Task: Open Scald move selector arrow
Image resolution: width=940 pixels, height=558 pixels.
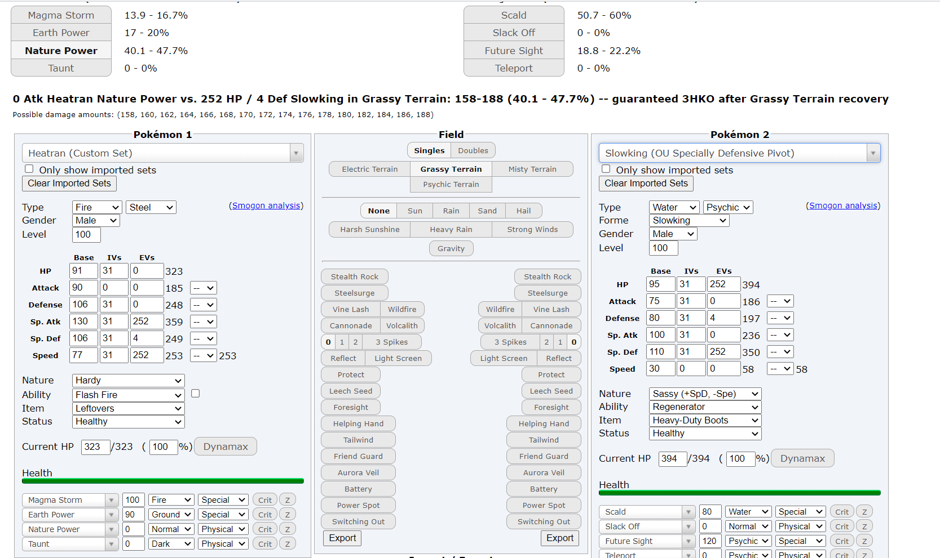Action: 689,512
